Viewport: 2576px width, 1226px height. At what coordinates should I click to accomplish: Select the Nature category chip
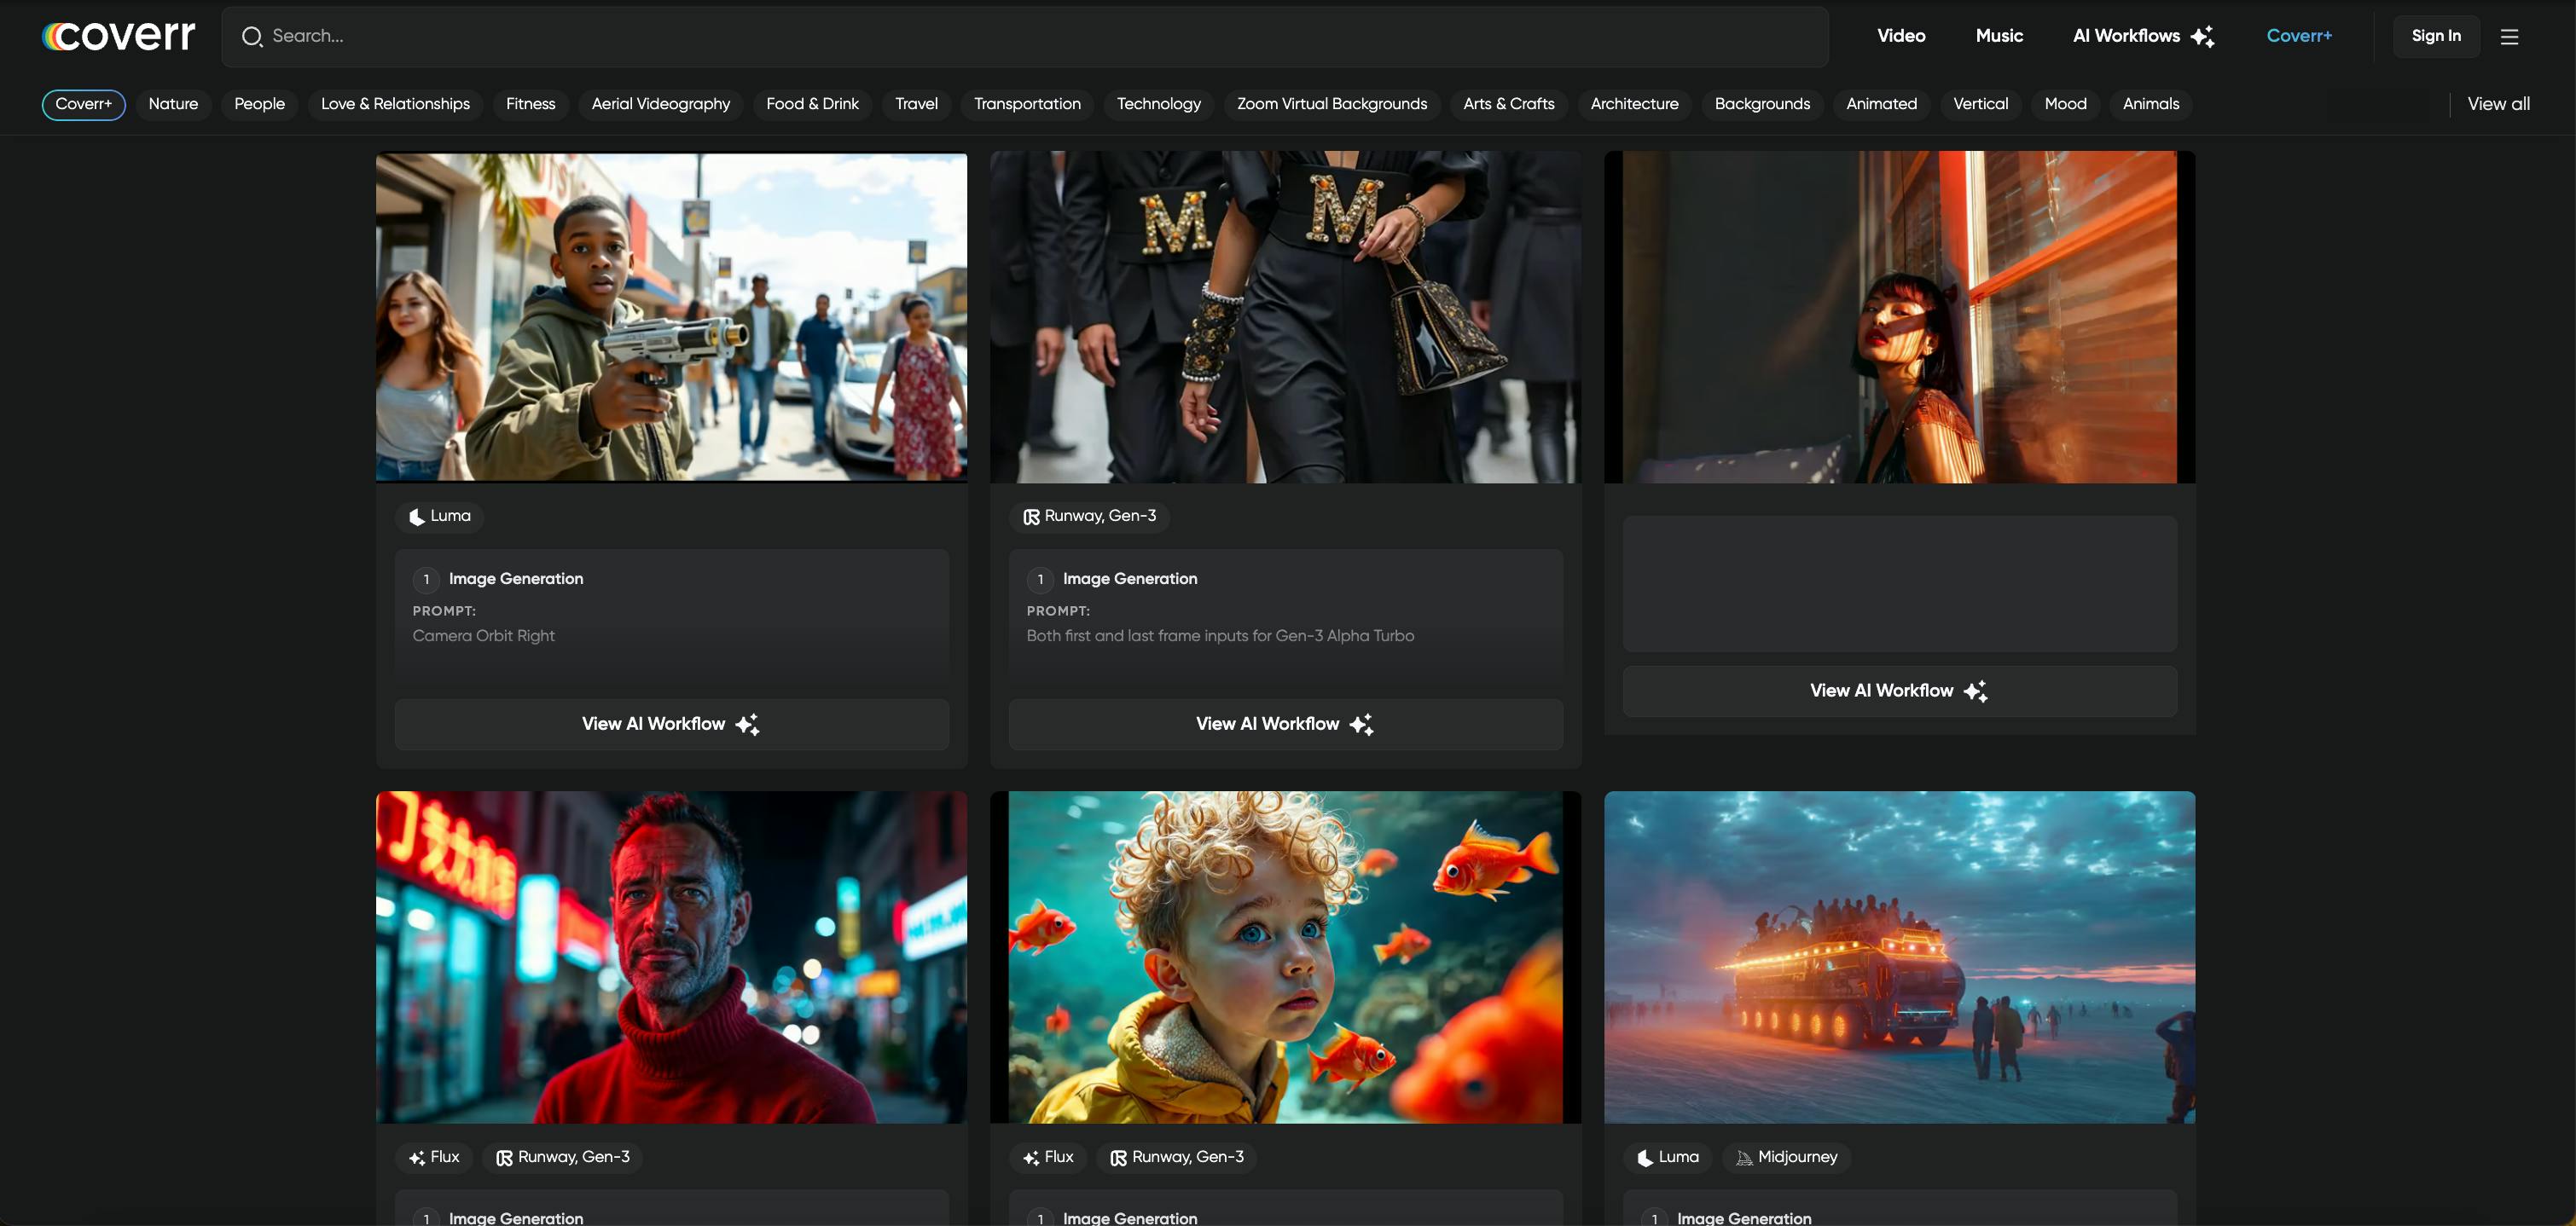pyautogui.click(x=173, y=104)
